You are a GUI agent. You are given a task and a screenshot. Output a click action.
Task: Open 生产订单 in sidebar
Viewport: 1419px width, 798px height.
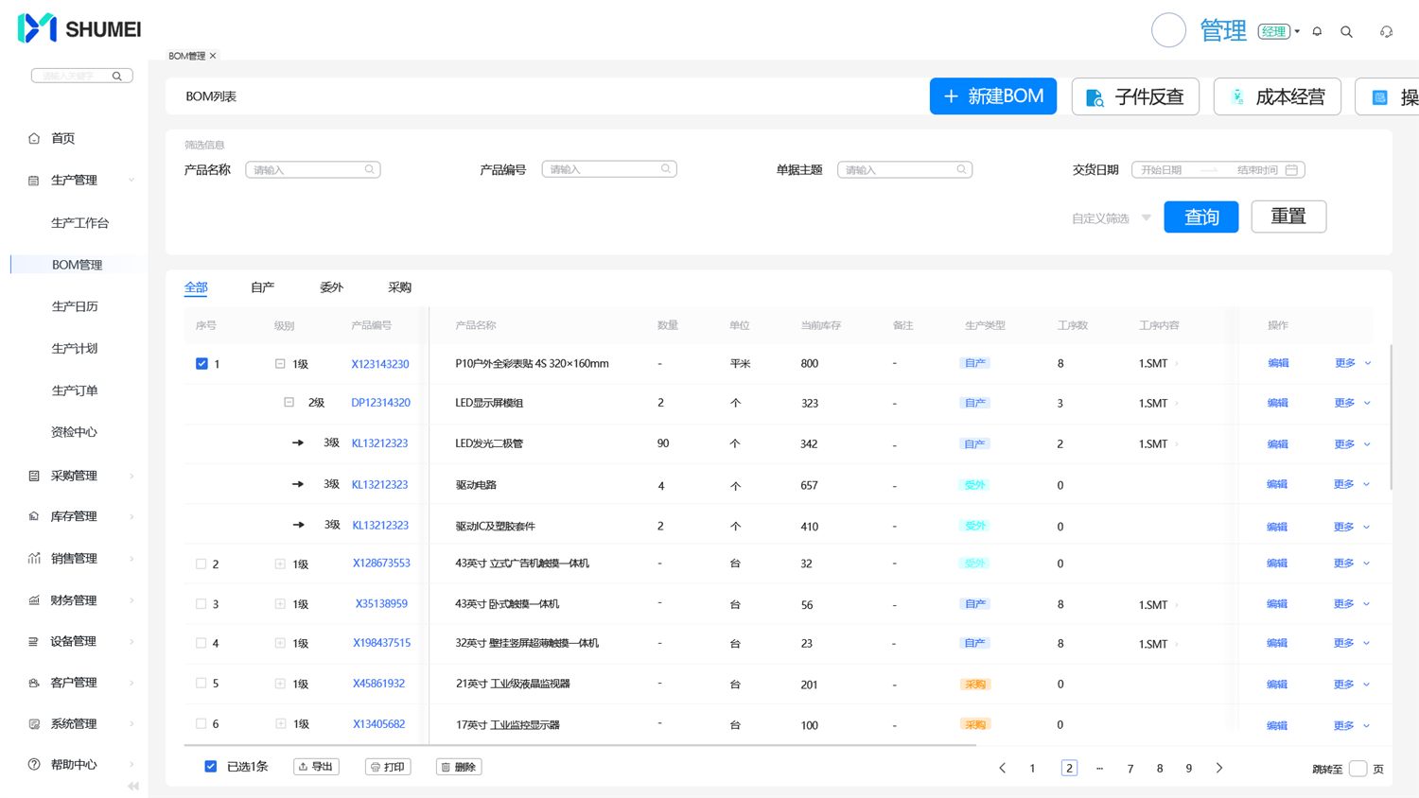pyautogui.click(x=75, y=390)
